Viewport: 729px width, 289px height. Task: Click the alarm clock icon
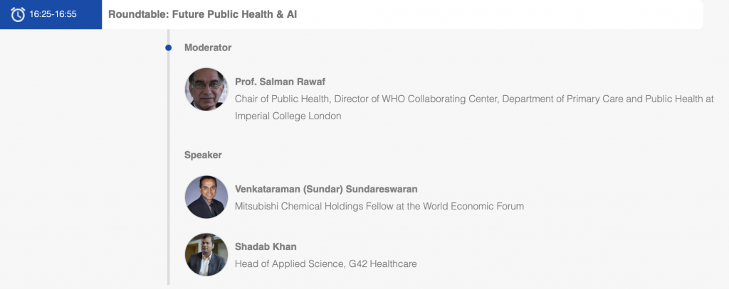click(x=18, y=14)
